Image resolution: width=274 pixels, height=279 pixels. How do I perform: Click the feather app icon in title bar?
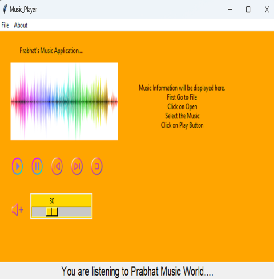(x=5, y=10)
